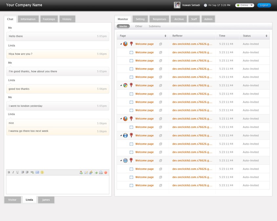Image resolution: width=277 pixels, height=221 pixels.
Task: Open the Online status dropdown
Action: pos(245,5)
